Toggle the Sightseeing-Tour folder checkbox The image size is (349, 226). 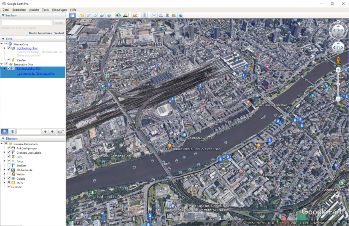point(9,48)
